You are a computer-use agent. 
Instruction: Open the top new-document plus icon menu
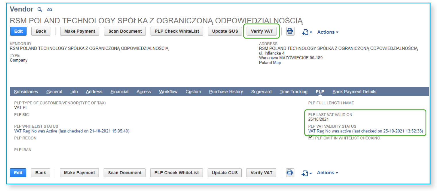tap(307, 32)
